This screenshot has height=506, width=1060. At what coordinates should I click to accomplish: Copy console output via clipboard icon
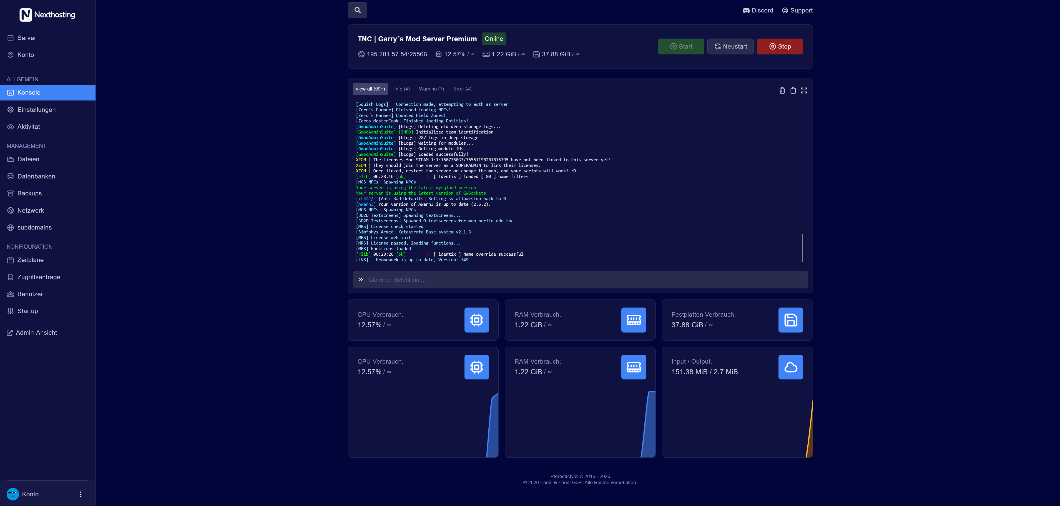[793, 90]
